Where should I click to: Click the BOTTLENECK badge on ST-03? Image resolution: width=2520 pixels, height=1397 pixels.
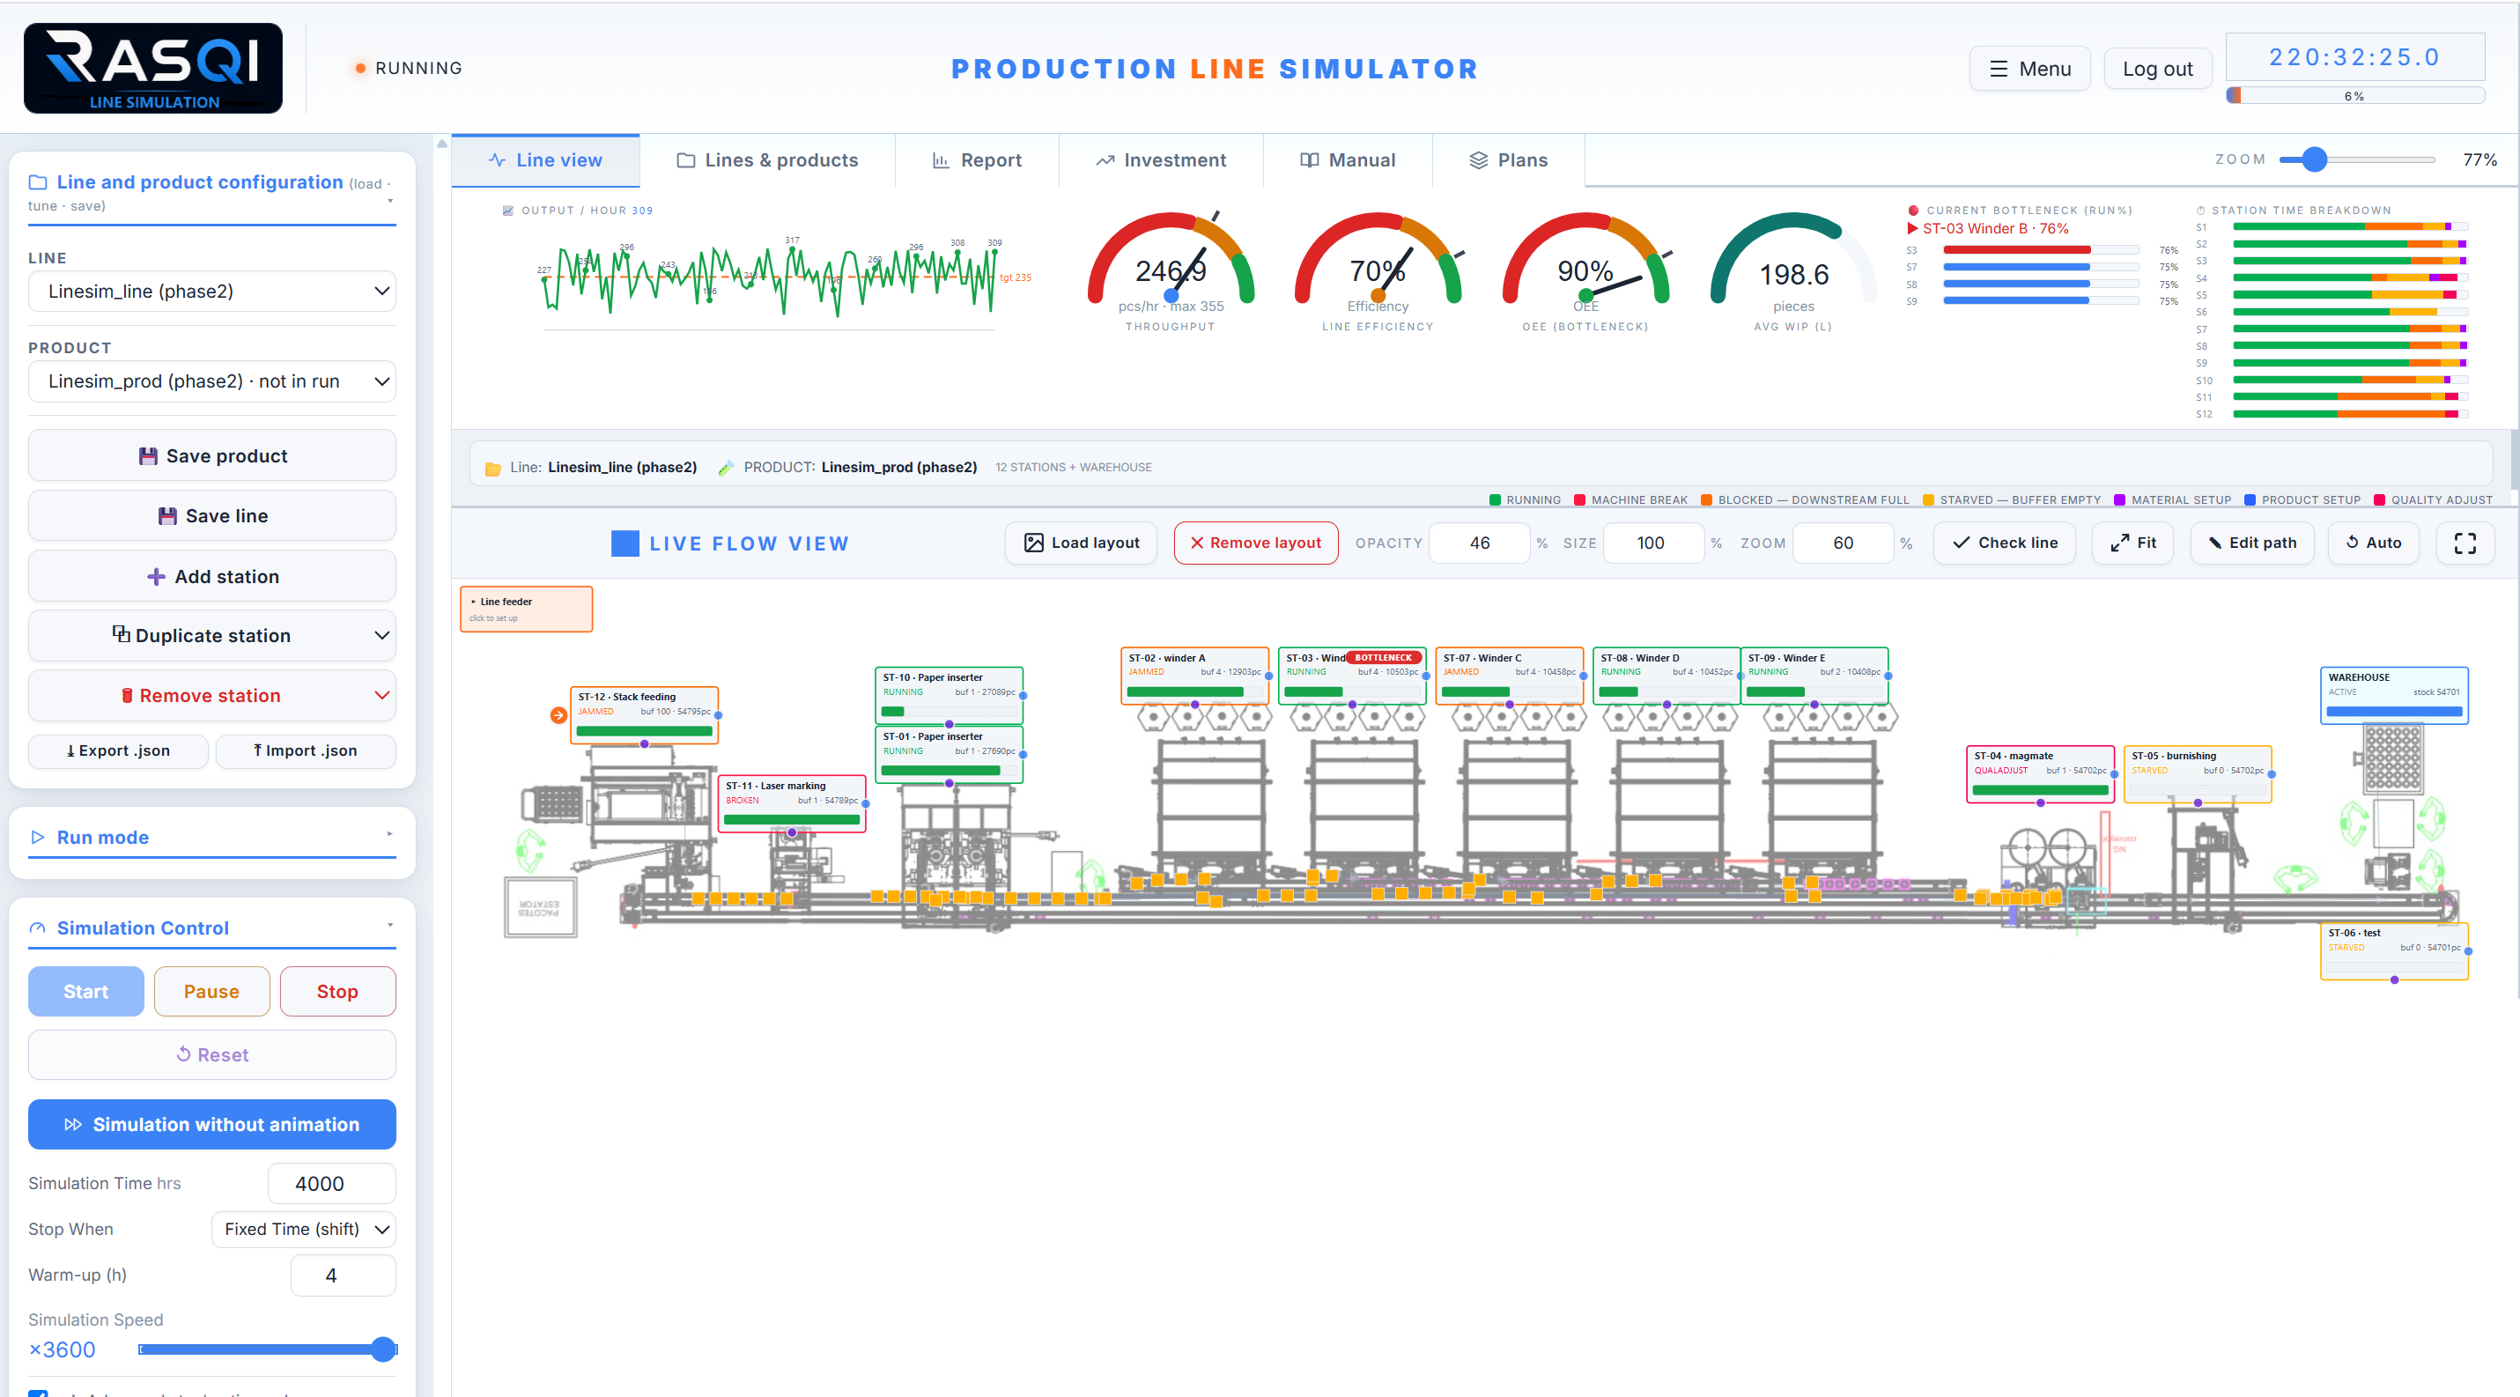(x=1383, y=658)
